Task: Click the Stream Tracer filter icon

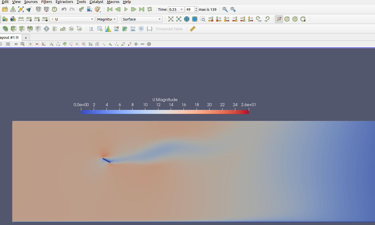Action: (54, 29)
